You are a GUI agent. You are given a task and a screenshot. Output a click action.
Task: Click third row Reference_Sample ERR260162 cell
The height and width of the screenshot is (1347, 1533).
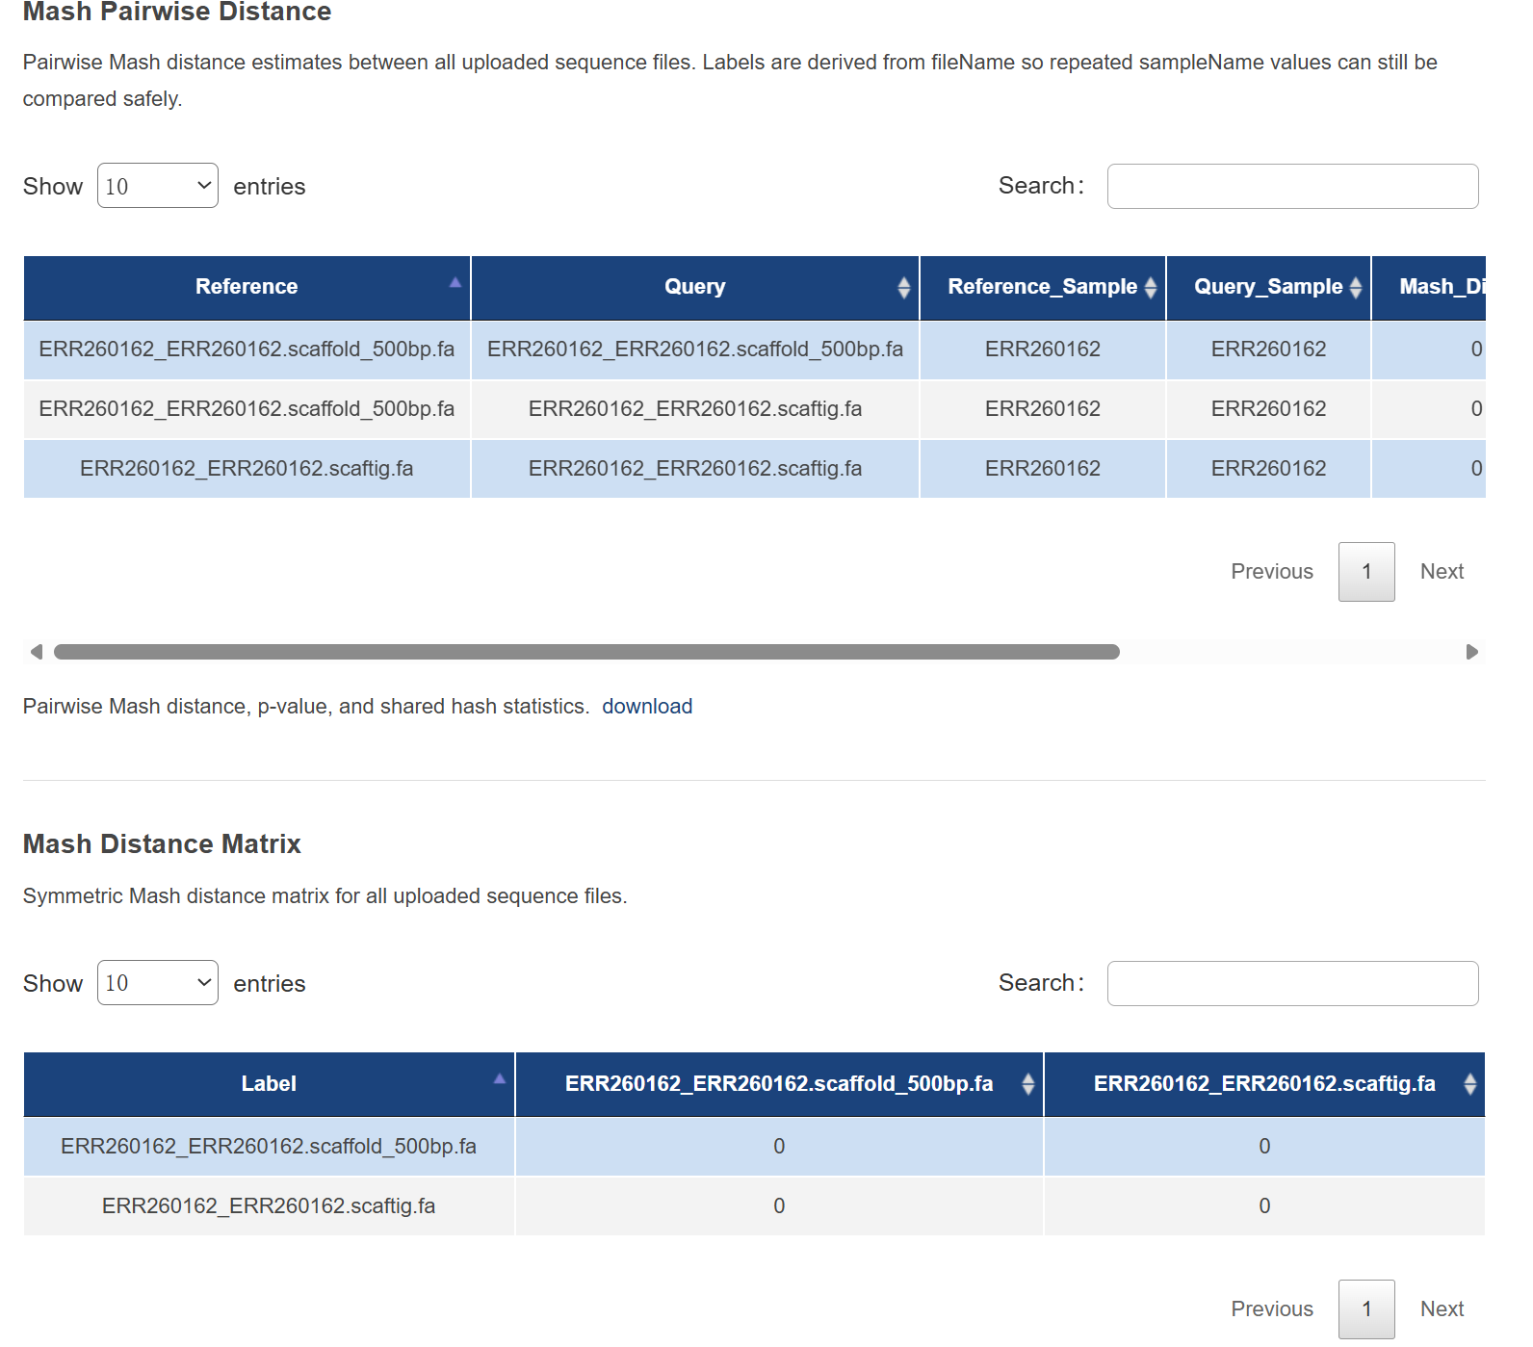1043,469
